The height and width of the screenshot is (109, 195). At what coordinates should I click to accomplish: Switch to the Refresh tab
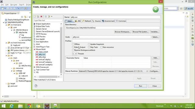[87, 21]
